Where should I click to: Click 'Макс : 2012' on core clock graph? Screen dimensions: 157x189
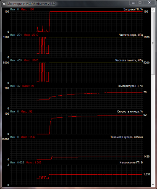click(x=31, y=35)
